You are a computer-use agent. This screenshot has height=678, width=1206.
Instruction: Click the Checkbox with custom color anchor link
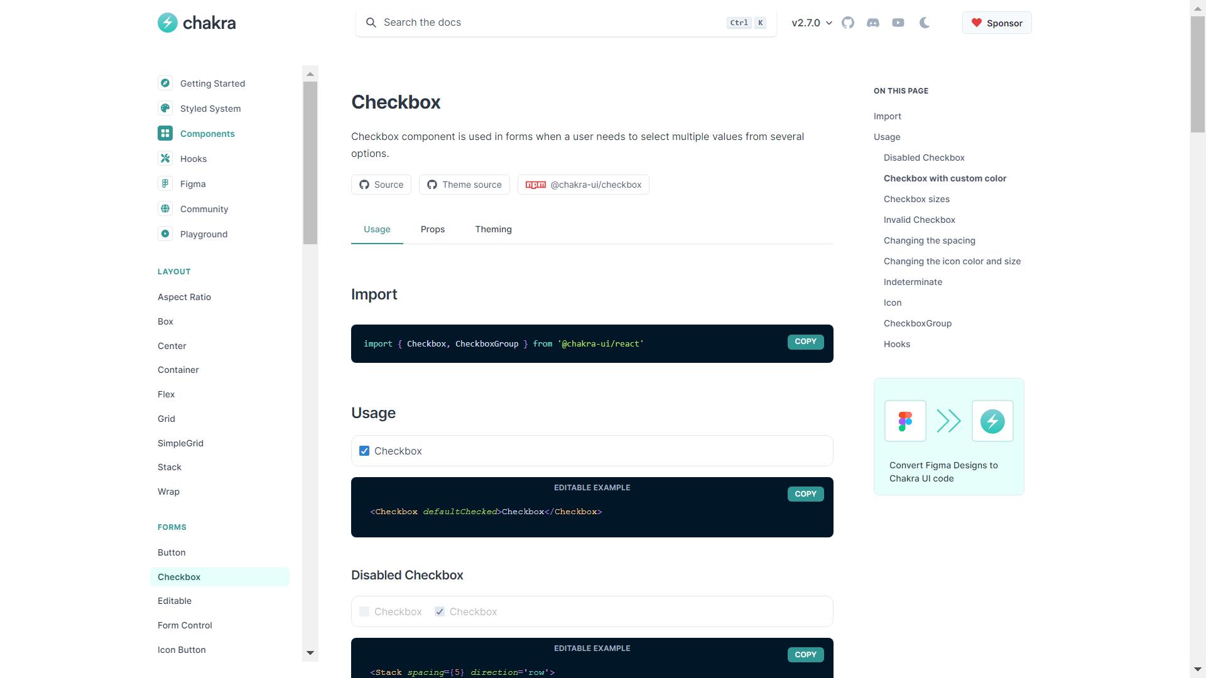pos(944,178)
